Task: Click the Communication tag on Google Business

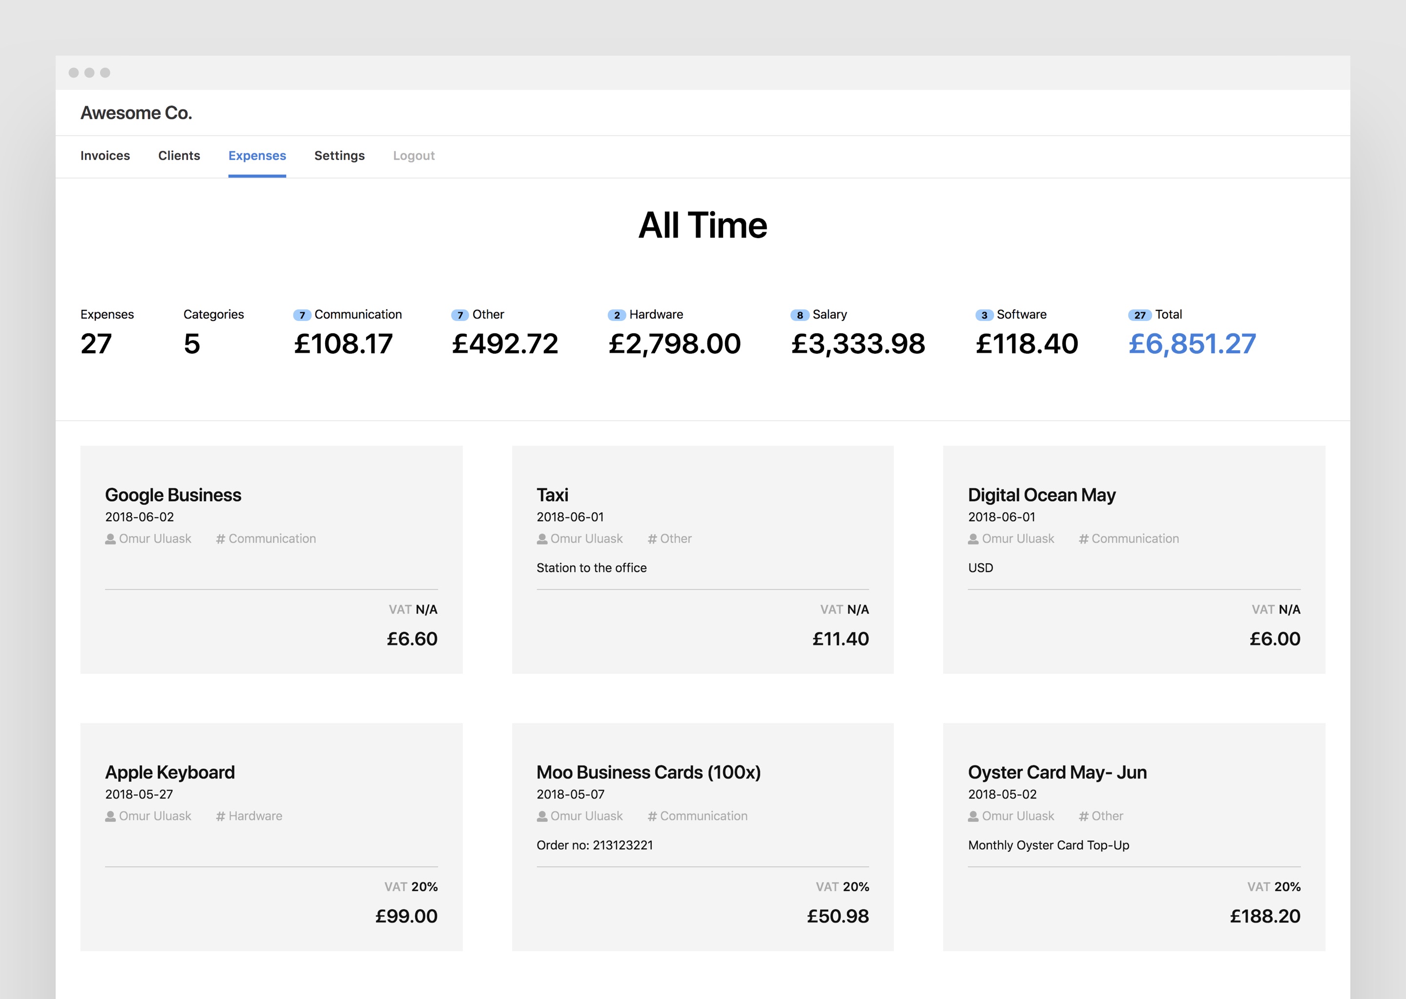Action: point(272,539)
